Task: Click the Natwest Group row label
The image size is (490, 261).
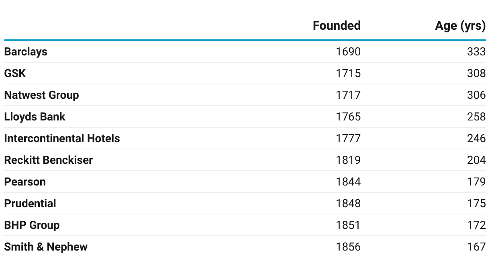Action: click(41, 95)
